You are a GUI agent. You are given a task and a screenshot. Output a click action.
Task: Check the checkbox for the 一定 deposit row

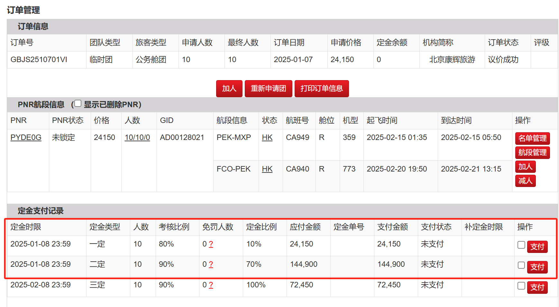(521, 245)
